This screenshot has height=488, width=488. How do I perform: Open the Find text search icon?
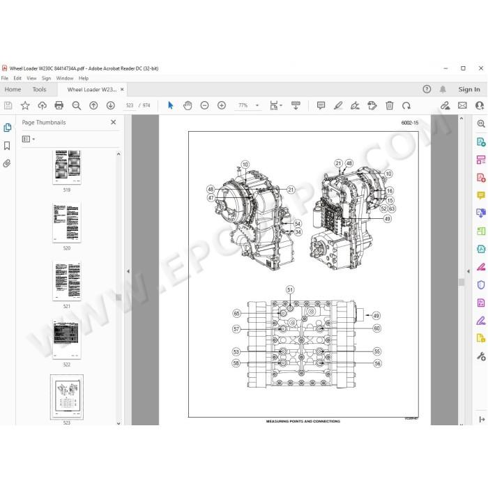pos(76,105)
